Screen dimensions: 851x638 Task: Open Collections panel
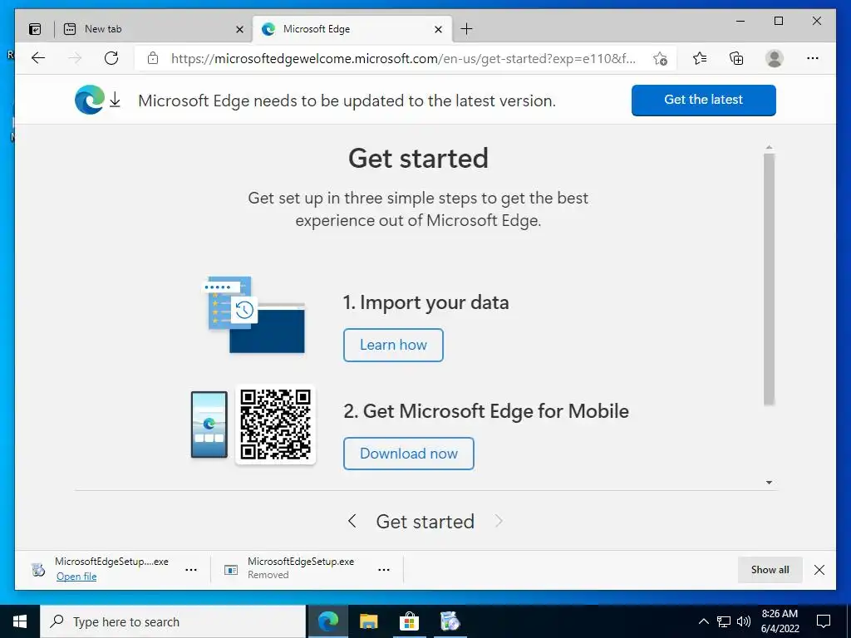[736, 58]
